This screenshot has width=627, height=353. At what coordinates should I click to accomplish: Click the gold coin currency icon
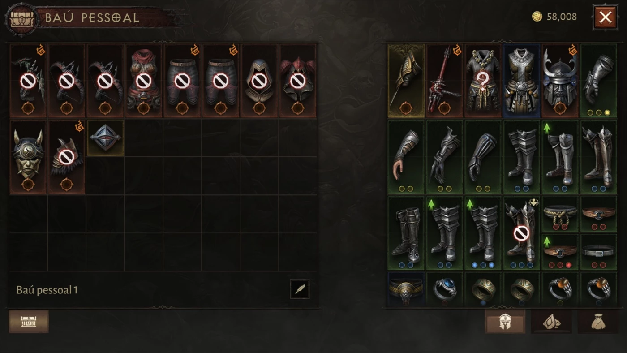tap(537, 17)
